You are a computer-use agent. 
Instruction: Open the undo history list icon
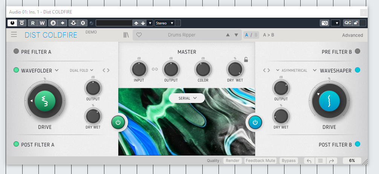coord(320,161)
